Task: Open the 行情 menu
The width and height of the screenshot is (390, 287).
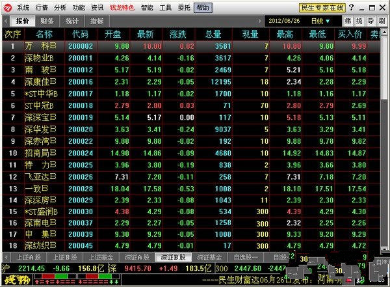Action: (42, 8)
